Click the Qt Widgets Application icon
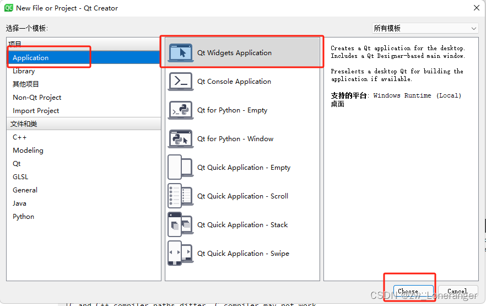The height and width of the screenshot is (306, 486). (181, 53)
